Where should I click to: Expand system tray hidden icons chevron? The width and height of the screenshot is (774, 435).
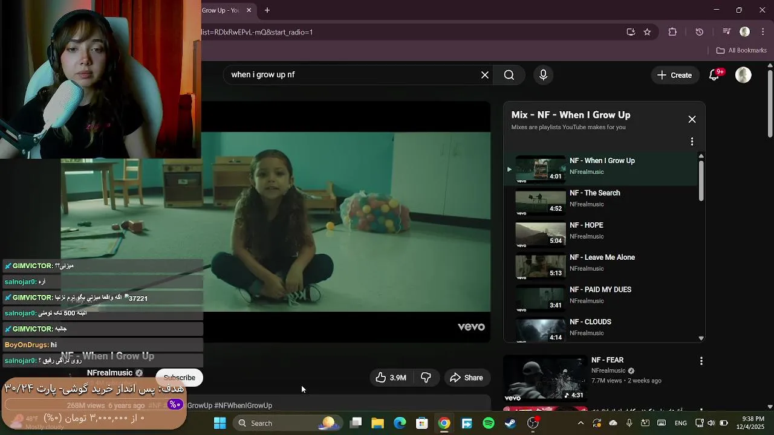(x=581, y=423)
